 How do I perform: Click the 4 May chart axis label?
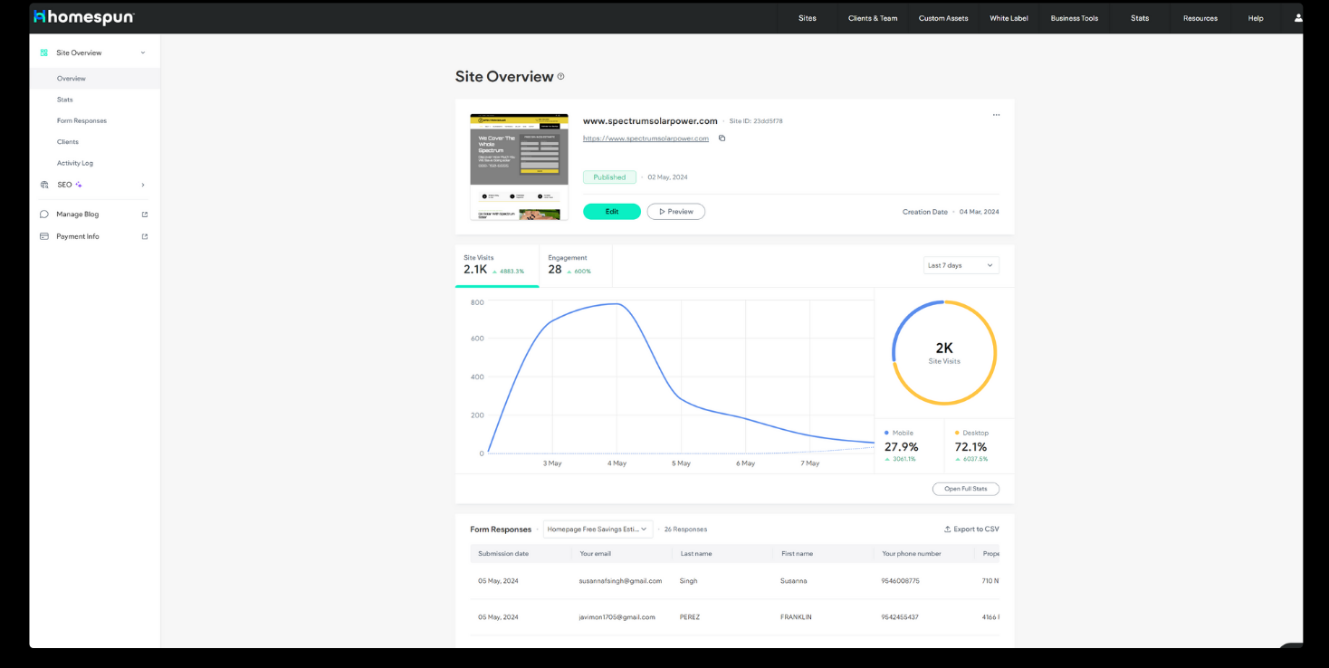tap(617, 463)
